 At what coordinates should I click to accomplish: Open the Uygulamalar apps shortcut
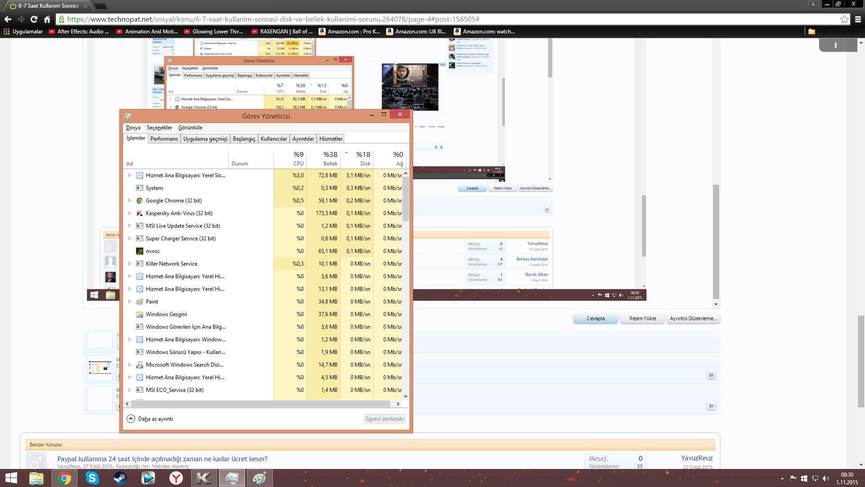[23, 32]
